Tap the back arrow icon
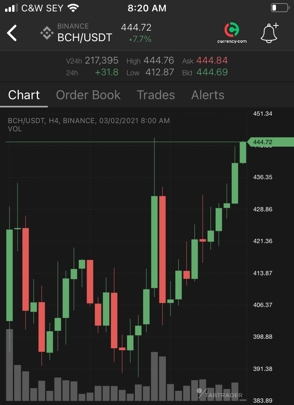This screenshot has width=294, height=405. coord(12,33)
